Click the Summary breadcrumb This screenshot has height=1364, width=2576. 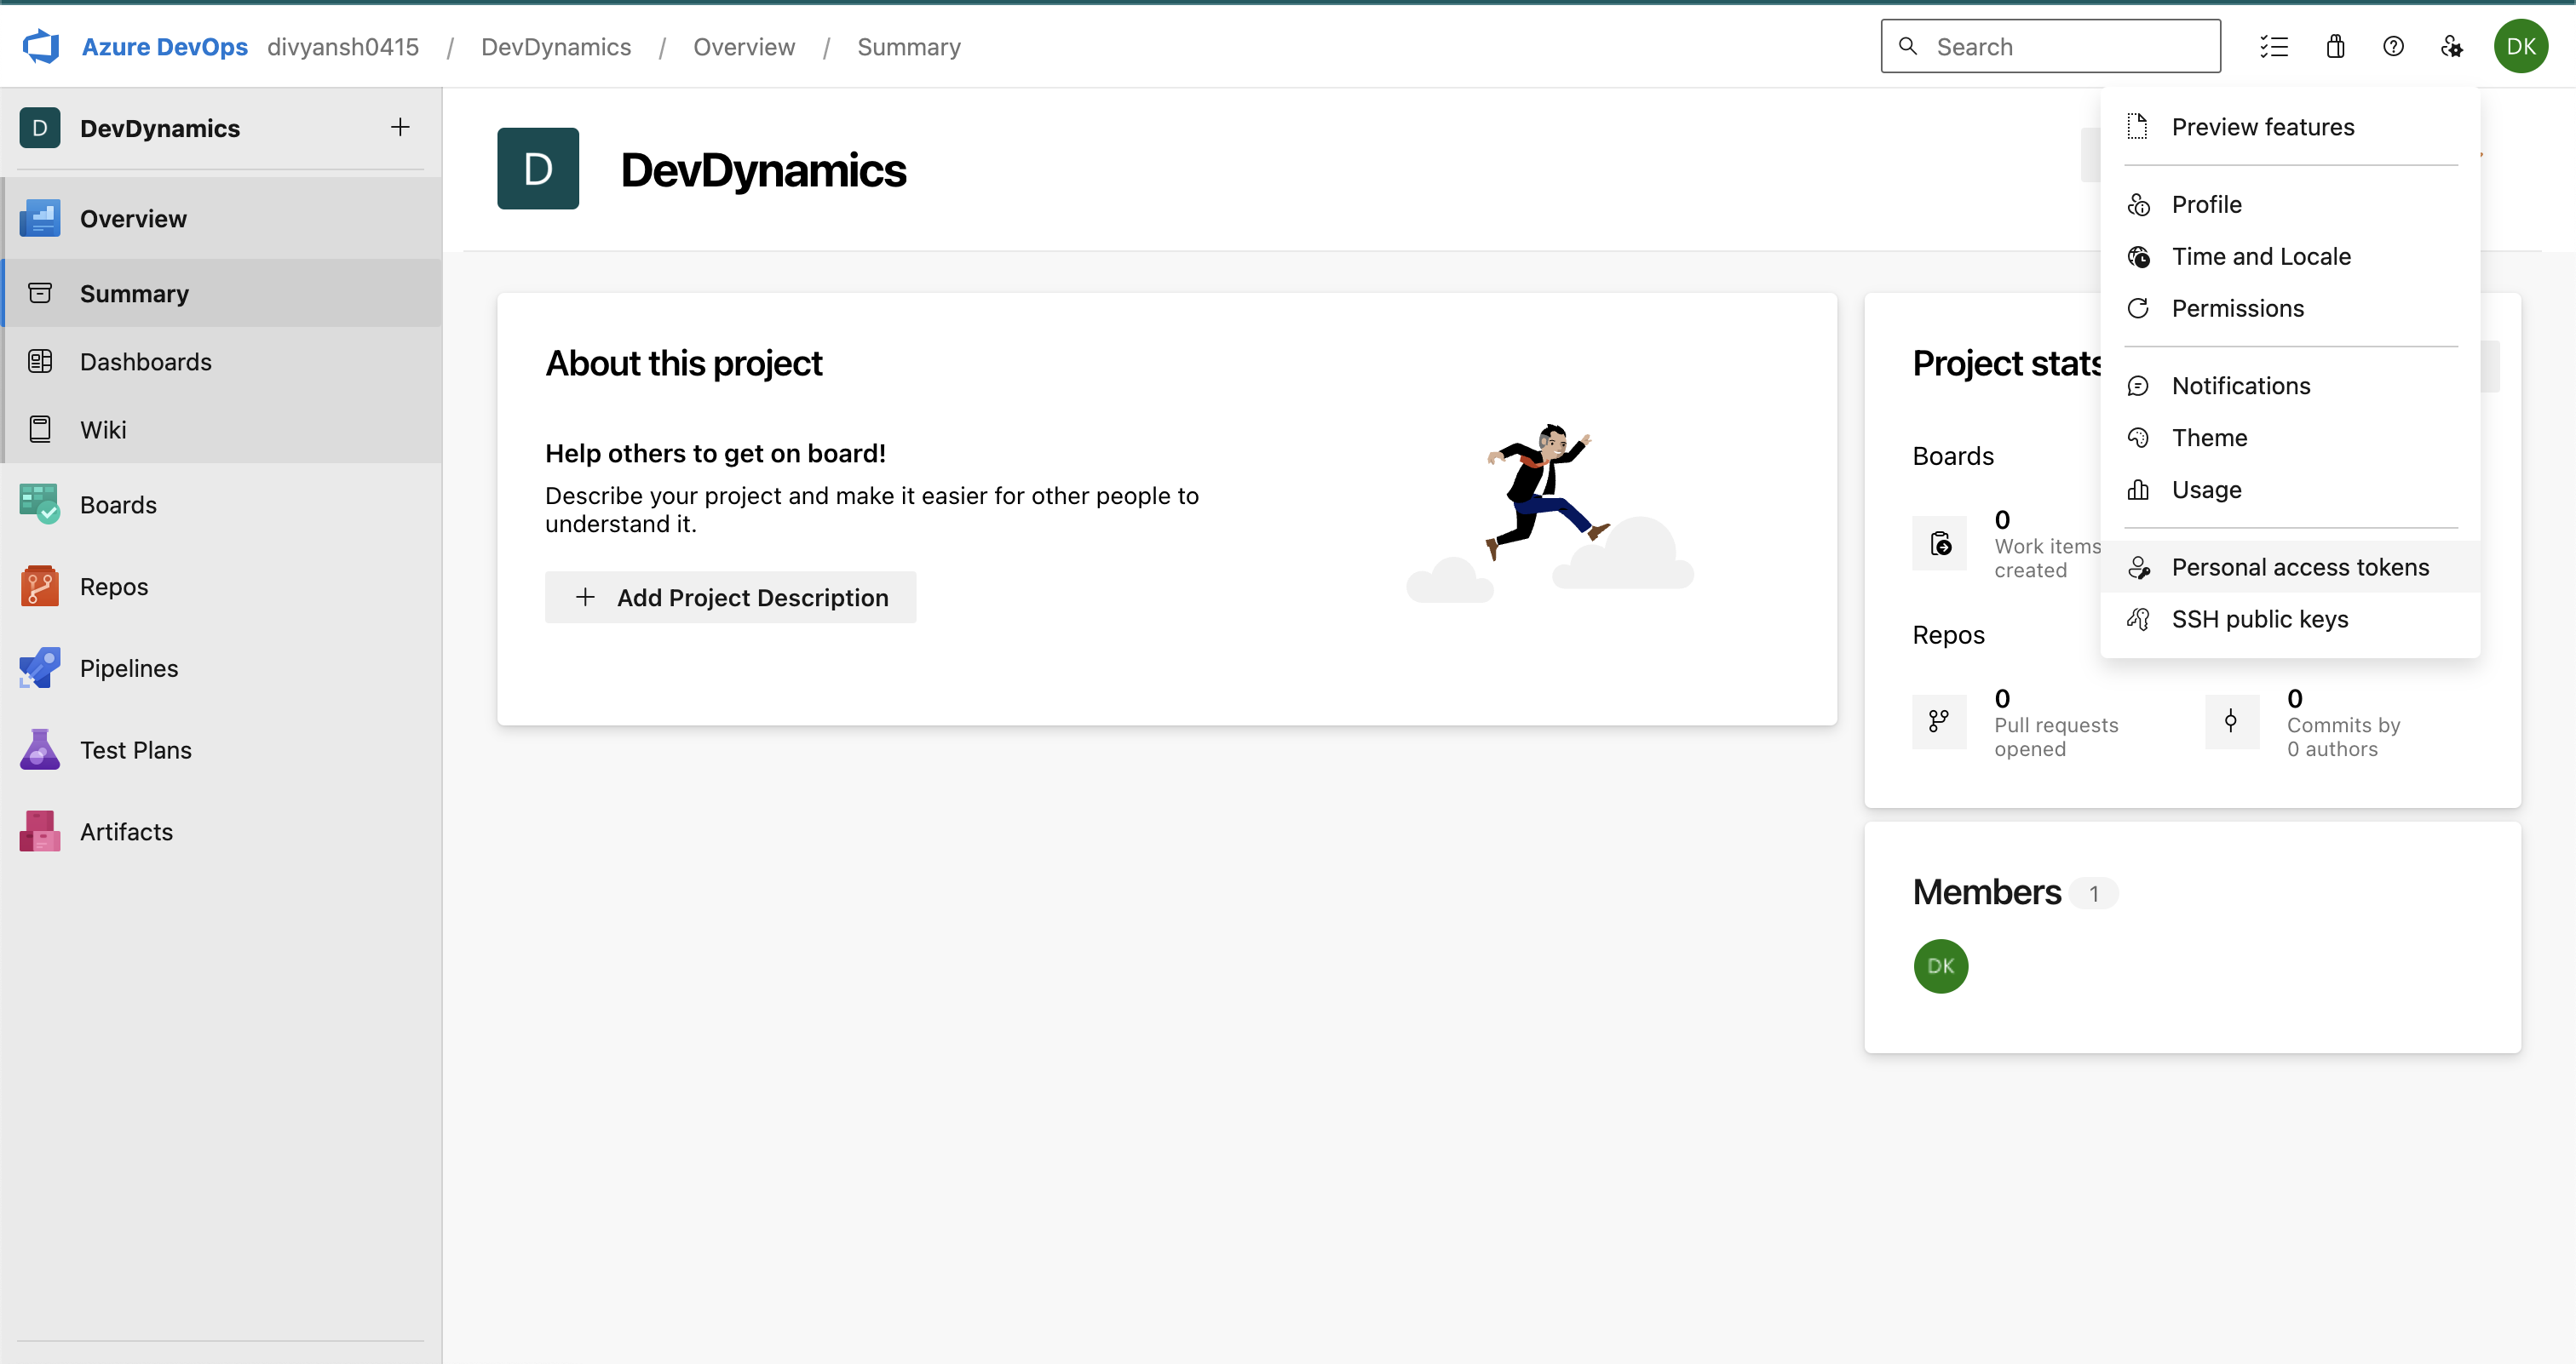point(909,47)
